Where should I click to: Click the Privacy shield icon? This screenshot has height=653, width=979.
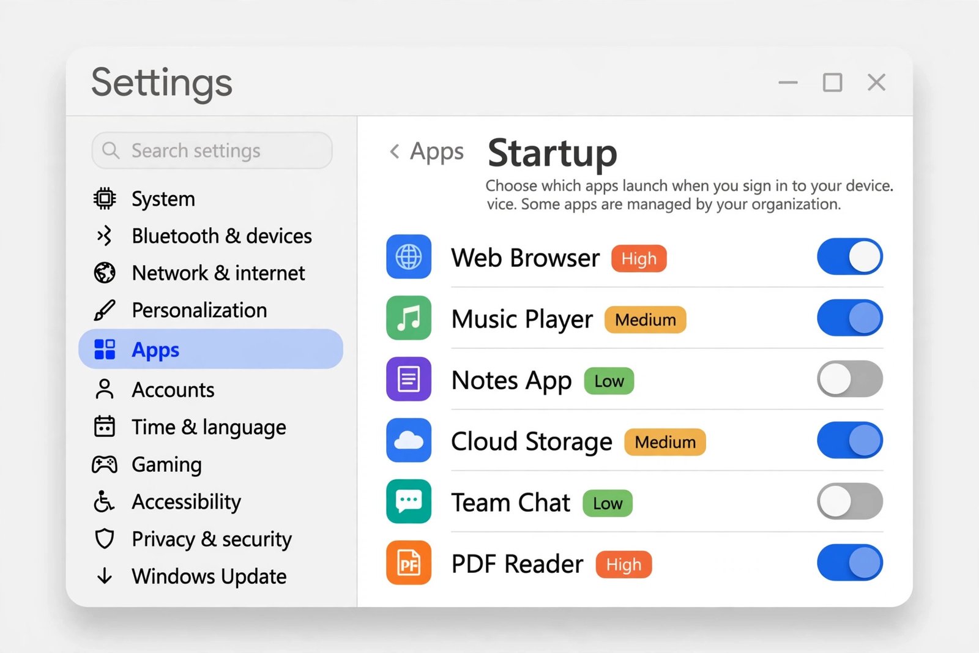[x=105, y=539]
